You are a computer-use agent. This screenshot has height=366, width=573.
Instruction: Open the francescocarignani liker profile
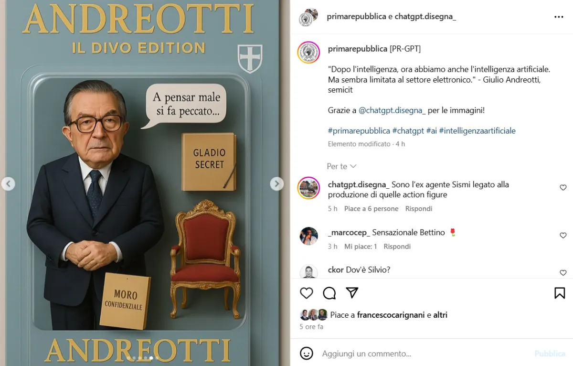(x=391, y=315)
